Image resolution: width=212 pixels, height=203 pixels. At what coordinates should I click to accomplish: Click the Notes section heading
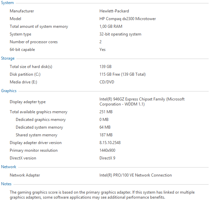pyautogui.click(x=6, y=184)
